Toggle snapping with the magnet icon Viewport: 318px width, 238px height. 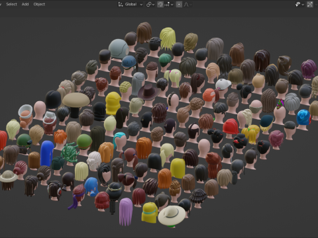coord(160,4)
